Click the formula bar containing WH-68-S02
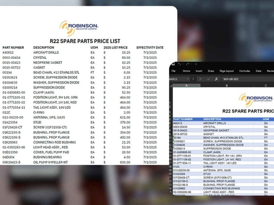Image resolution: width=274 pixels, height=205 pixels. tap(247, 79)
